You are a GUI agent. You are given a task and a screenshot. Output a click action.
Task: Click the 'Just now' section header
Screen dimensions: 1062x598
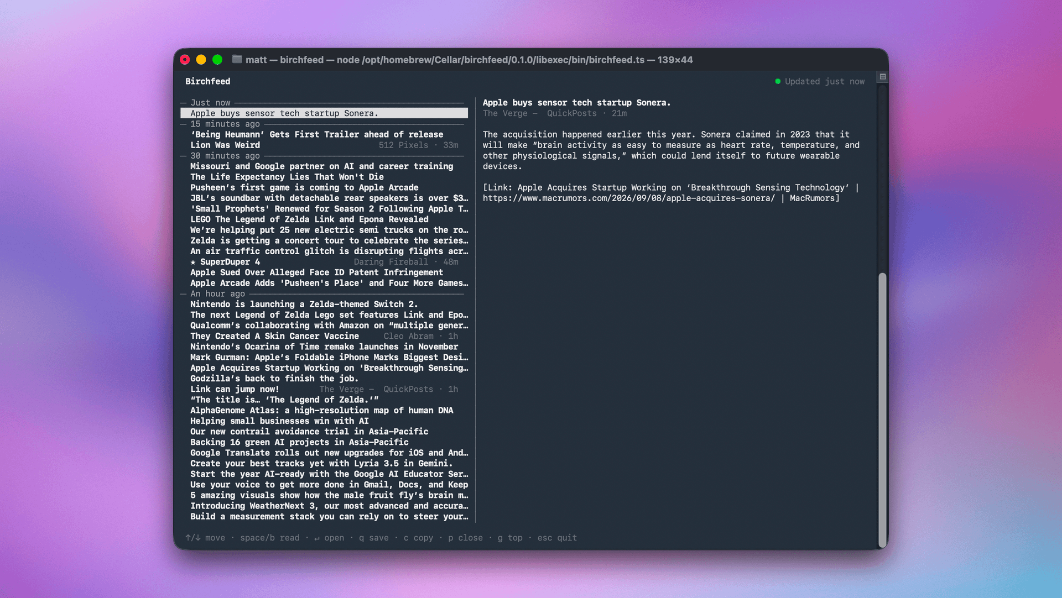(x=210, y=103)
